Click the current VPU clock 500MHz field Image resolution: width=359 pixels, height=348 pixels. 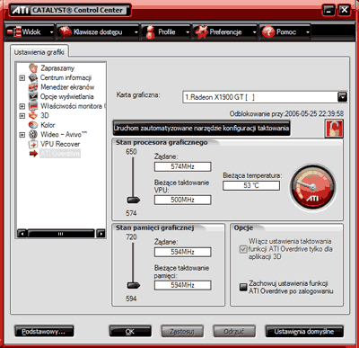pos(182,200)
